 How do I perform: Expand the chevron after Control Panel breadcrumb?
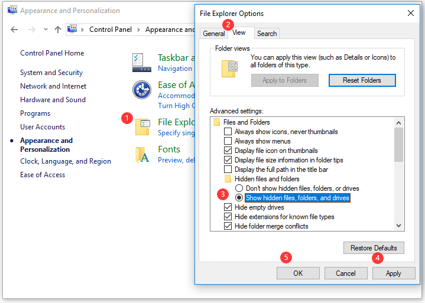click(138, 30)
